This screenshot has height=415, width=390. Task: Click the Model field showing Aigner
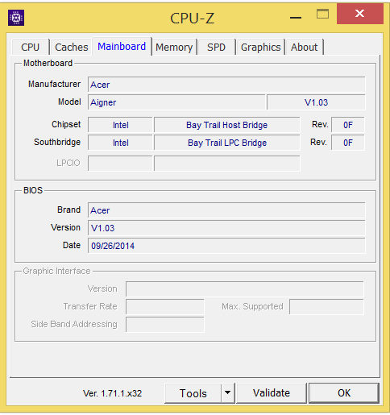[176, 102]
